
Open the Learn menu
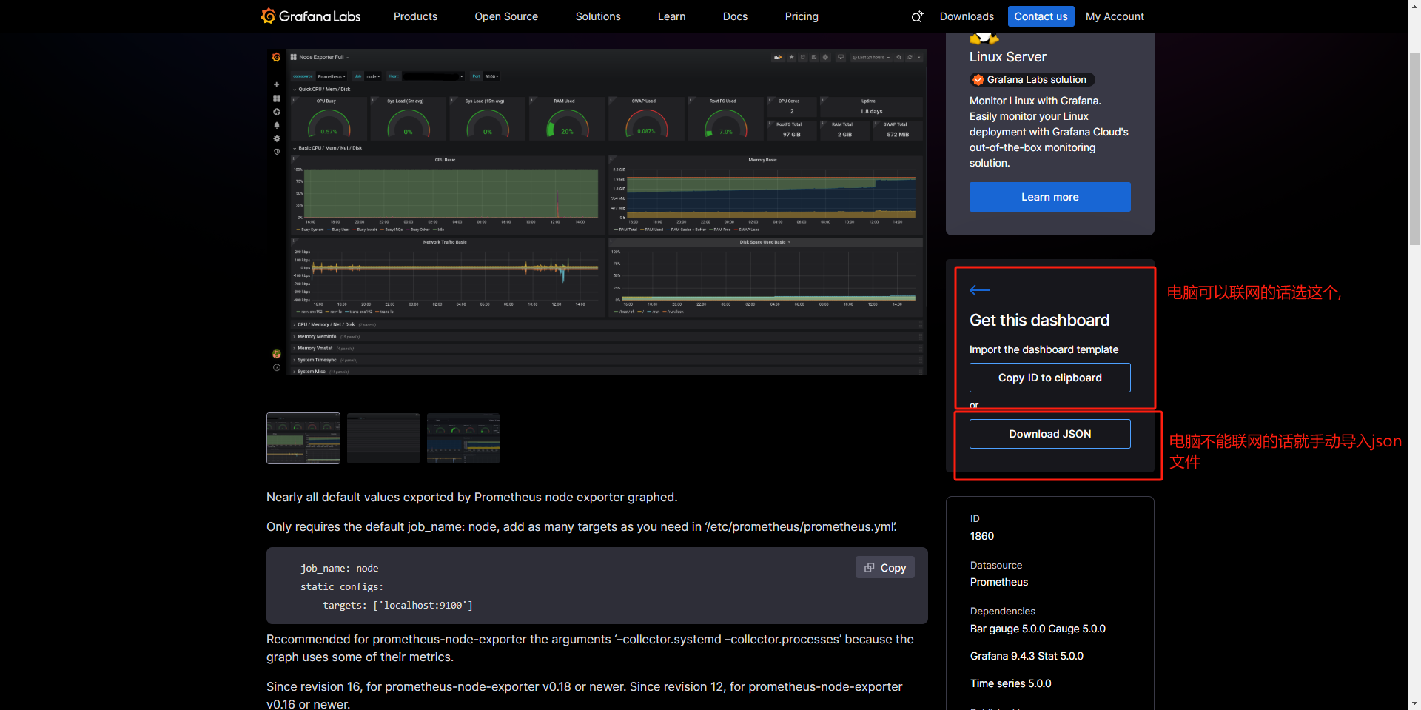click(x=671, y=16)
